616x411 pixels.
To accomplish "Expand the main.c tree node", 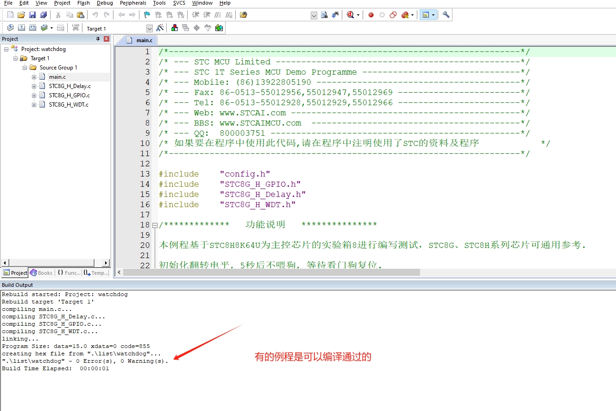I will [x=34, y=77].
